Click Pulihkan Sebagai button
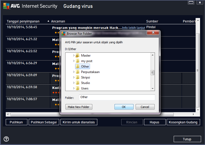The image size is (205, 145). point(44,122)
